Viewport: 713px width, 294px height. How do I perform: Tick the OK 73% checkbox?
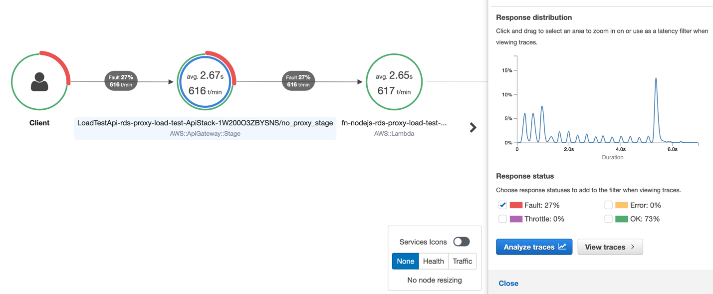point(608,219)
